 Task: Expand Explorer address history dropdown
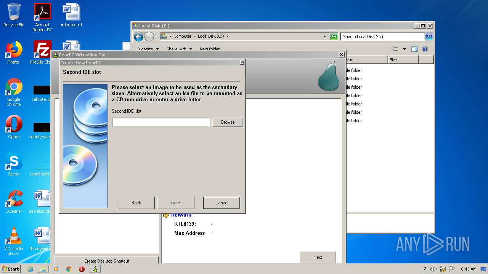[324, 37]
